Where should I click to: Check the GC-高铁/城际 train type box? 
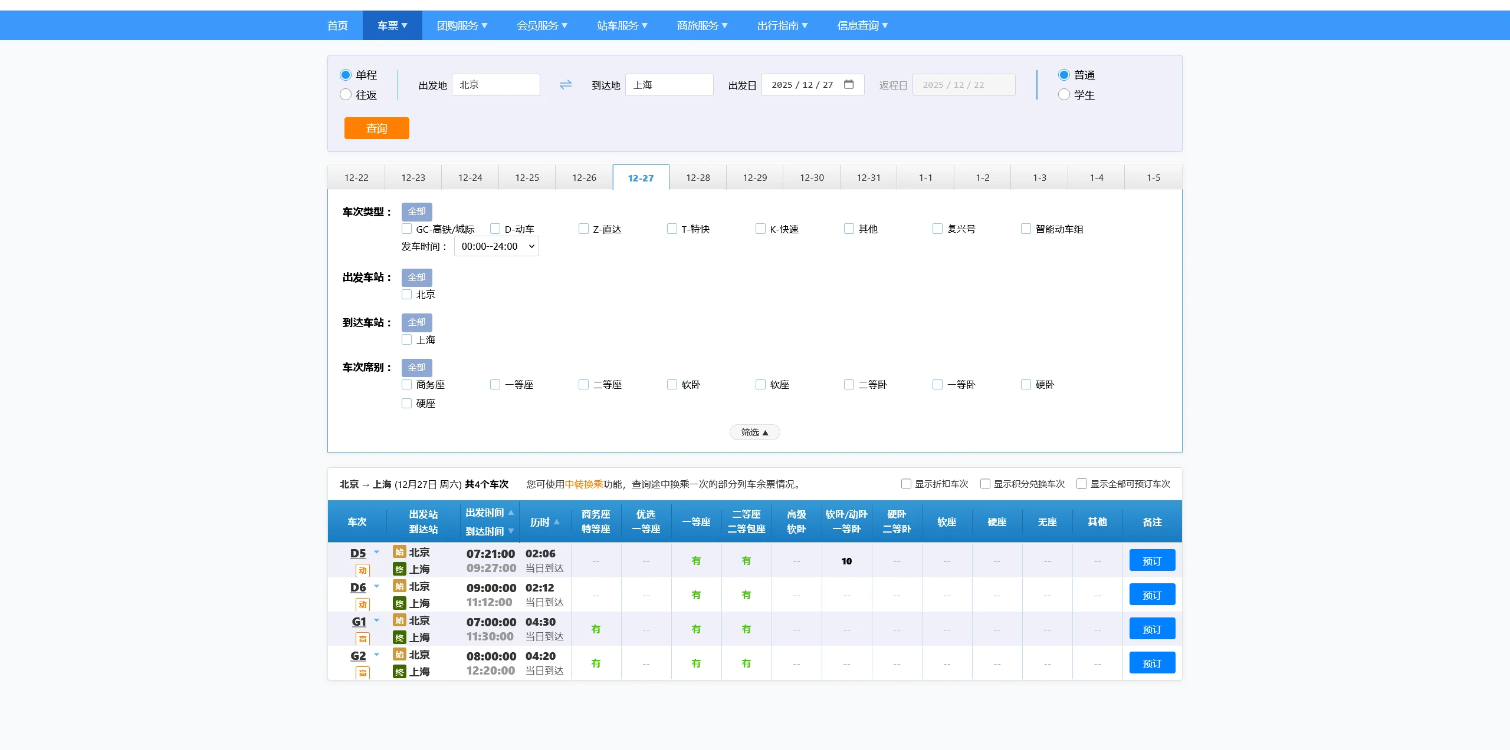tap(407, 229)
